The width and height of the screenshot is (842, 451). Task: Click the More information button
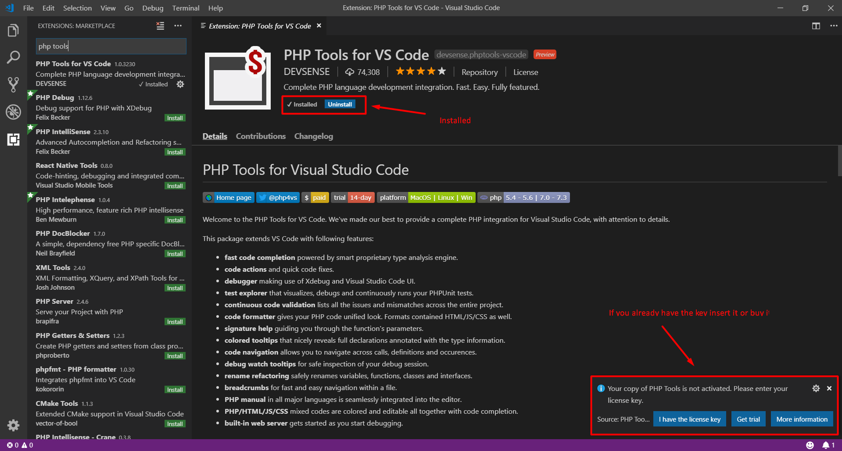coord(802,419)
